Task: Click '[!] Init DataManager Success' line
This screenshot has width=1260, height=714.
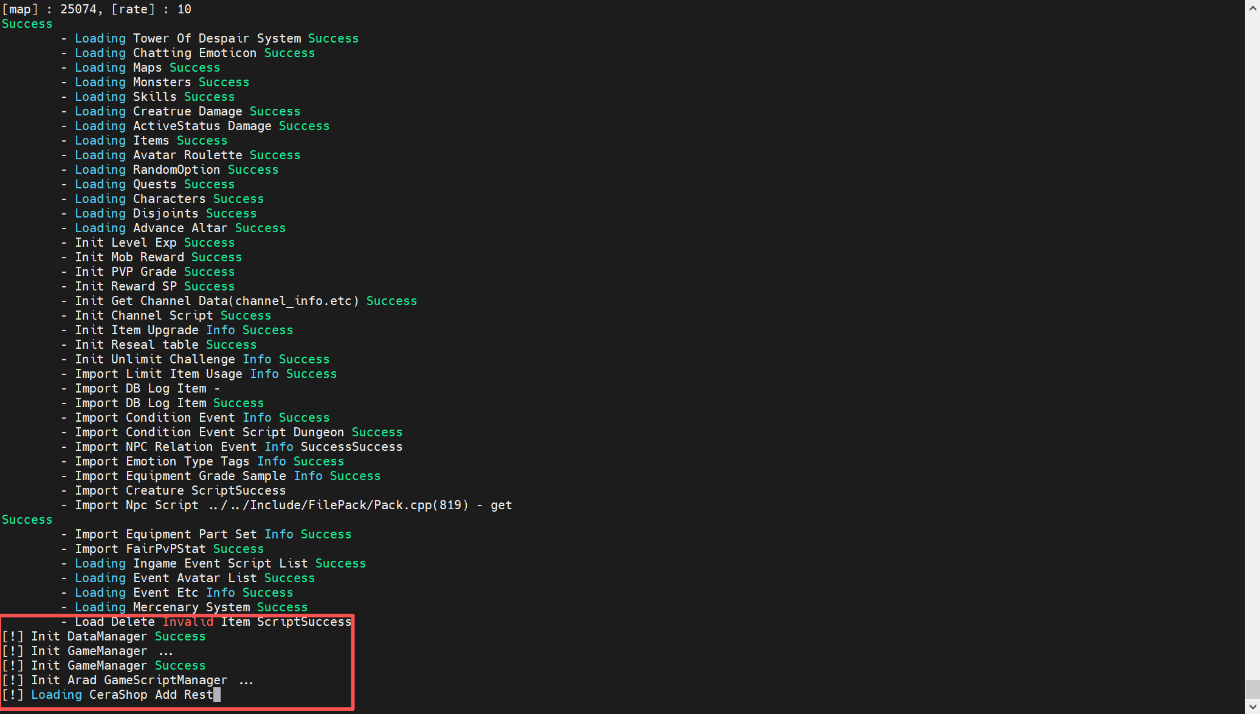Action: coord(104,636)
